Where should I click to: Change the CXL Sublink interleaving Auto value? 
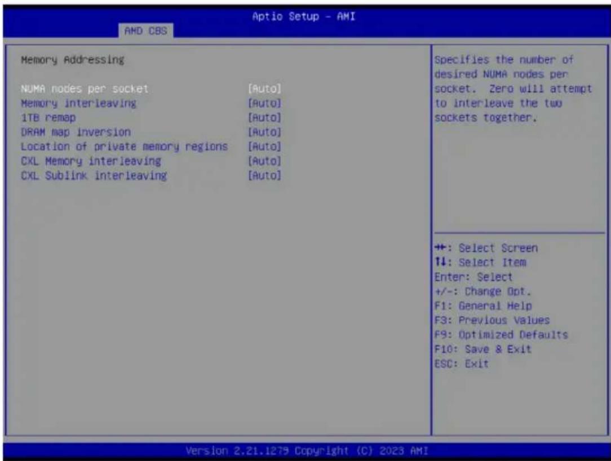[x=264, y=175]
